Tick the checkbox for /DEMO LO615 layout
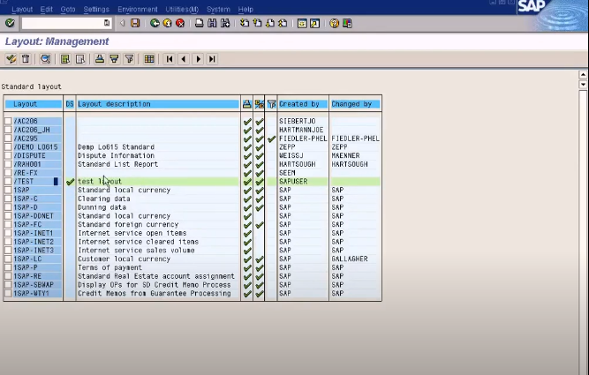Viewport: 589px width, 375px height. click(8, 146)
